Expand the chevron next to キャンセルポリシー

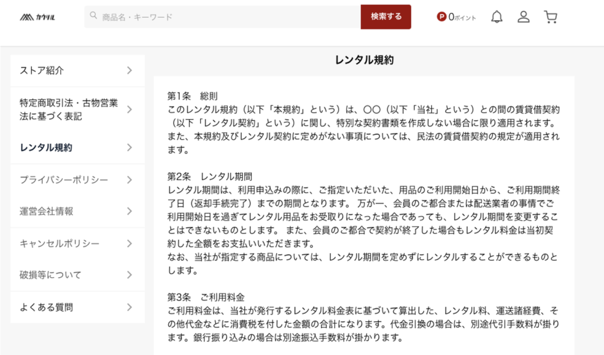(129, 244)
